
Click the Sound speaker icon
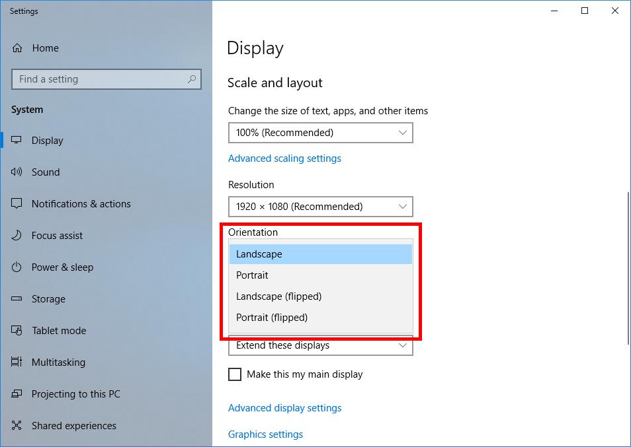point(17,172)
